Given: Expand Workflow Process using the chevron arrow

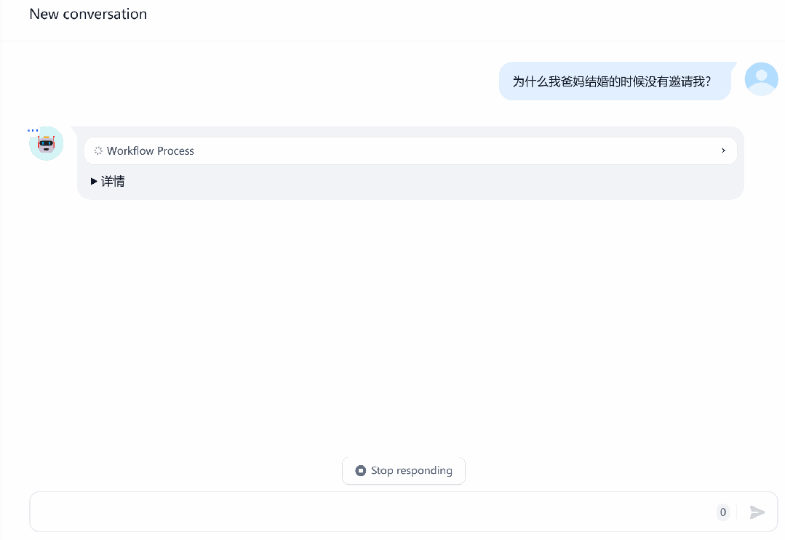Looking at the screenshot, I should (723, 150).
